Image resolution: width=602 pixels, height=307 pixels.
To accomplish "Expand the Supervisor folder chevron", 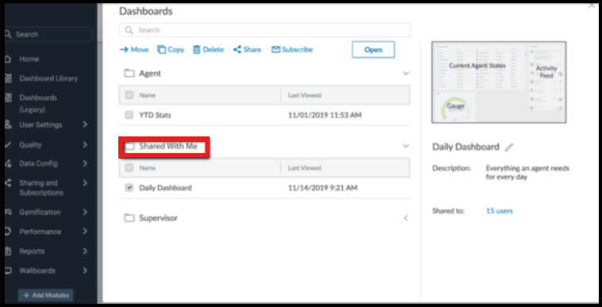I will (405, 218).
